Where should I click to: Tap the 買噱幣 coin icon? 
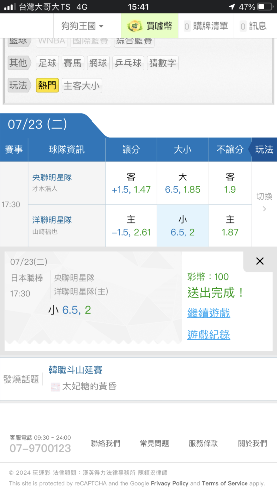click(135, 26)
